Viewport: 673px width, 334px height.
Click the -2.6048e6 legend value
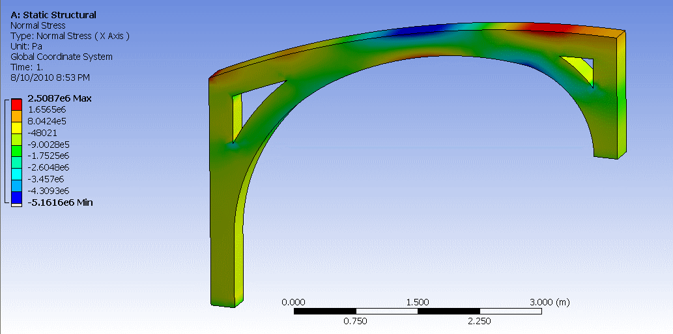(48, 167)
